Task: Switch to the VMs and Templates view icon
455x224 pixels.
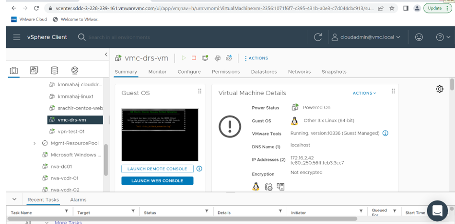Action: click(34, 70)
